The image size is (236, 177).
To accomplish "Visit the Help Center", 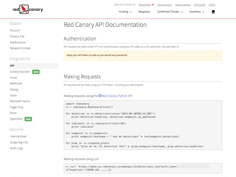I will pos(200,5).
